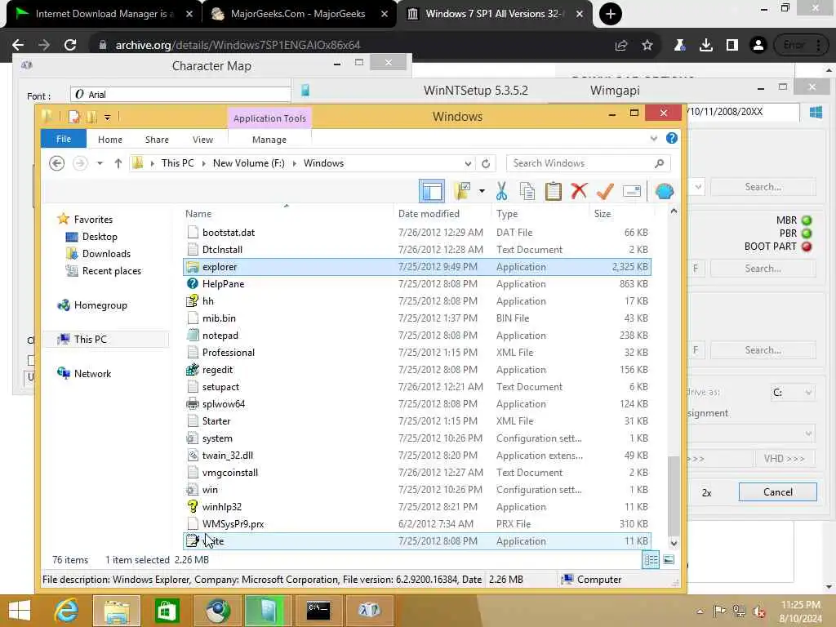Click This PC in breadcrumb path
Image resolution: width=836 pixels, height=627 pixels.
177,163
